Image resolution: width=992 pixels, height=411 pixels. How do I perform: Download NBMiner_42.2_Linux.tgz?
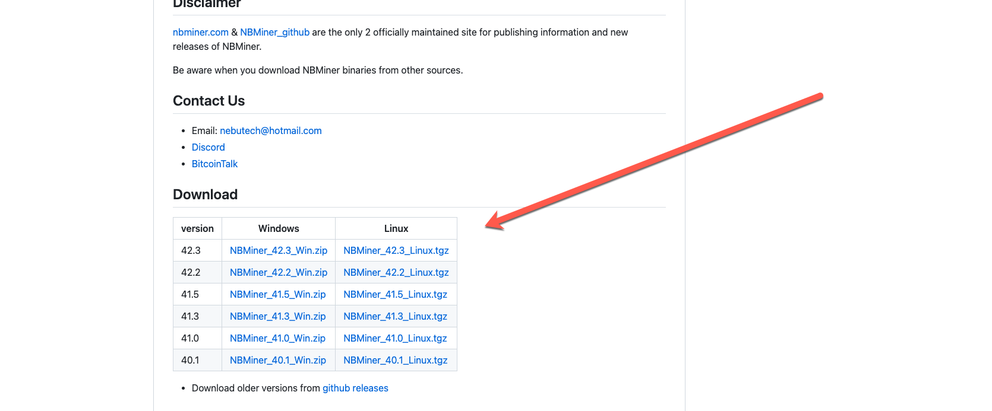396,273
